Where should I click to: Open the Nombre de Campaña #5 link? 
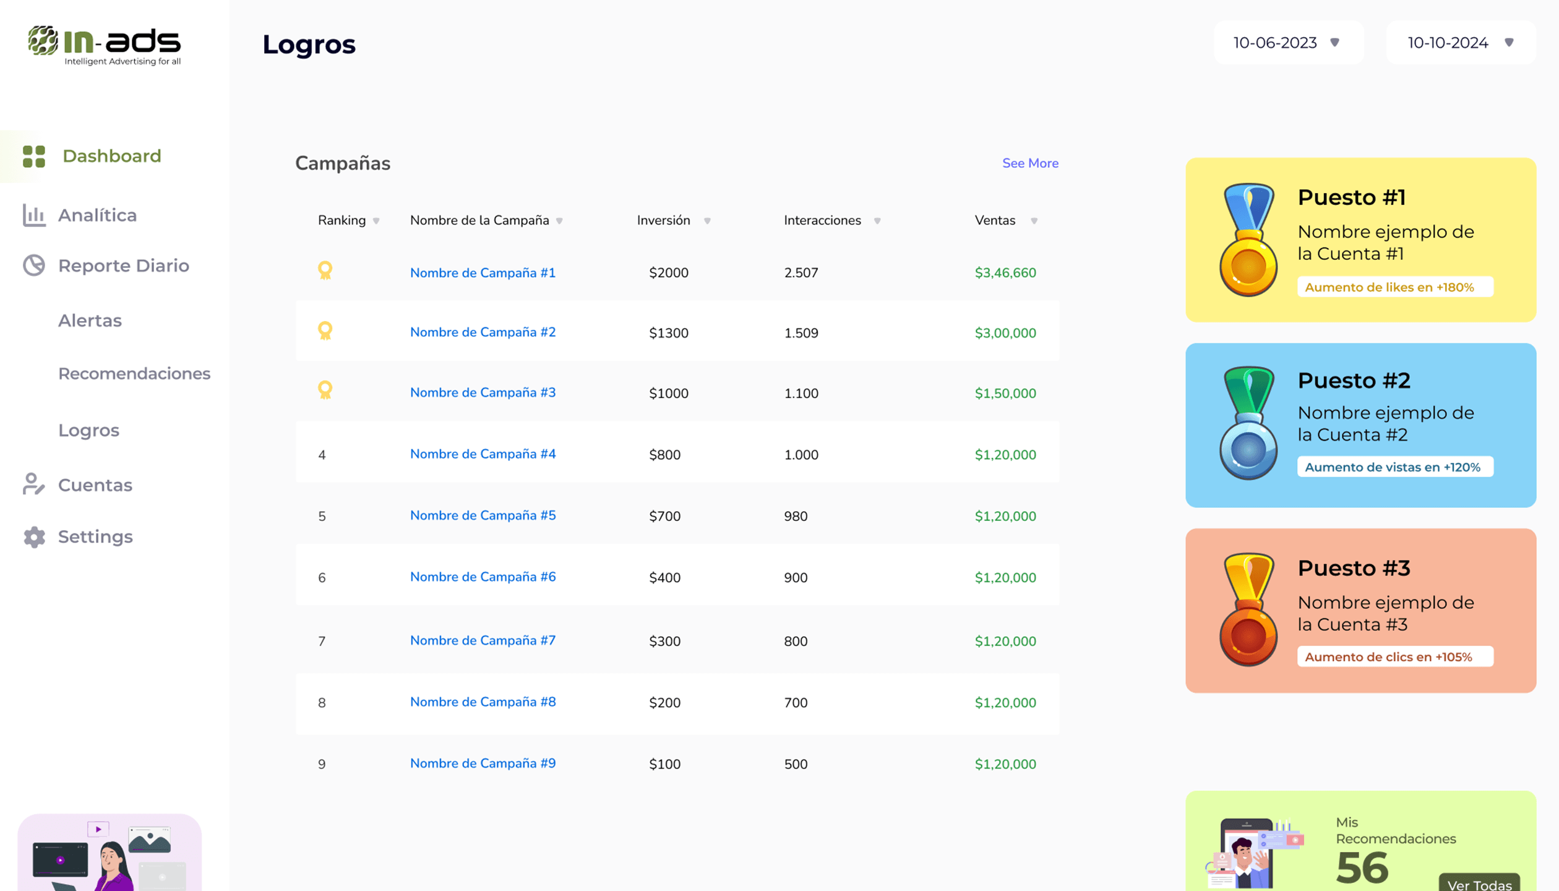(x=483, y=515)
